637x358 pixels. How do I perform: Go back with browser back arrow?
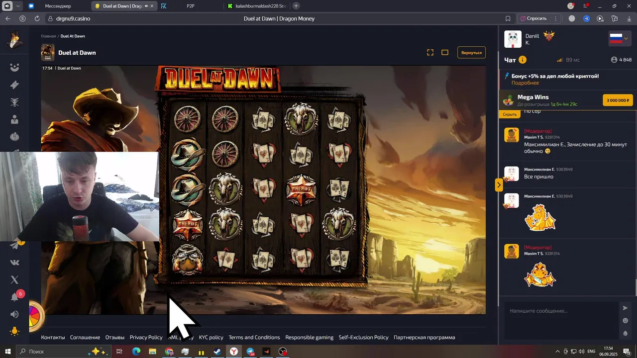pos(7,18)
